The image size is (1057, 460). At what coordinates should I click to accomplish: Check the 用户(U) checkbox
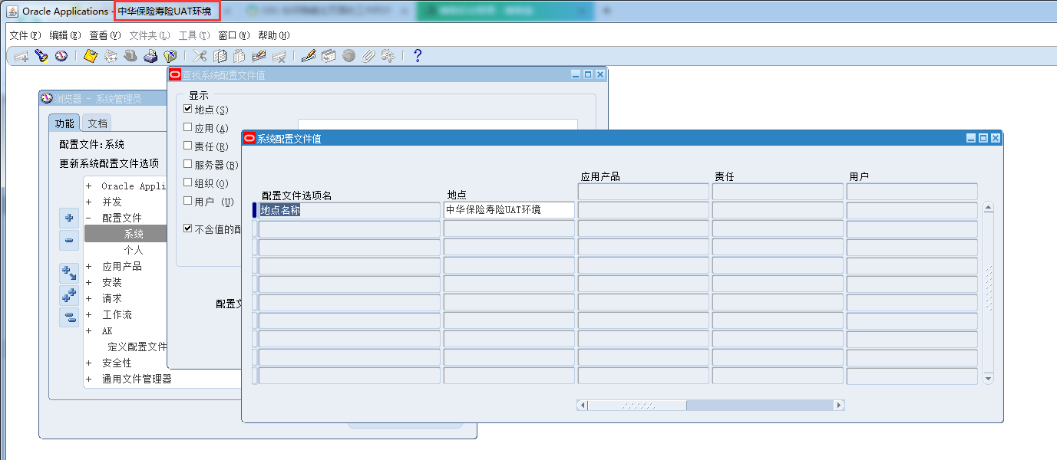tap(188, 201)
